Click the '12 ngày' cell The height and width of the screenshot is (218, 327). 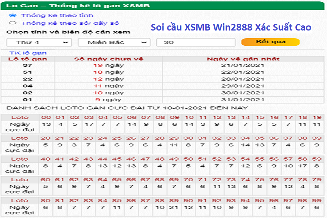coord(109,79)
